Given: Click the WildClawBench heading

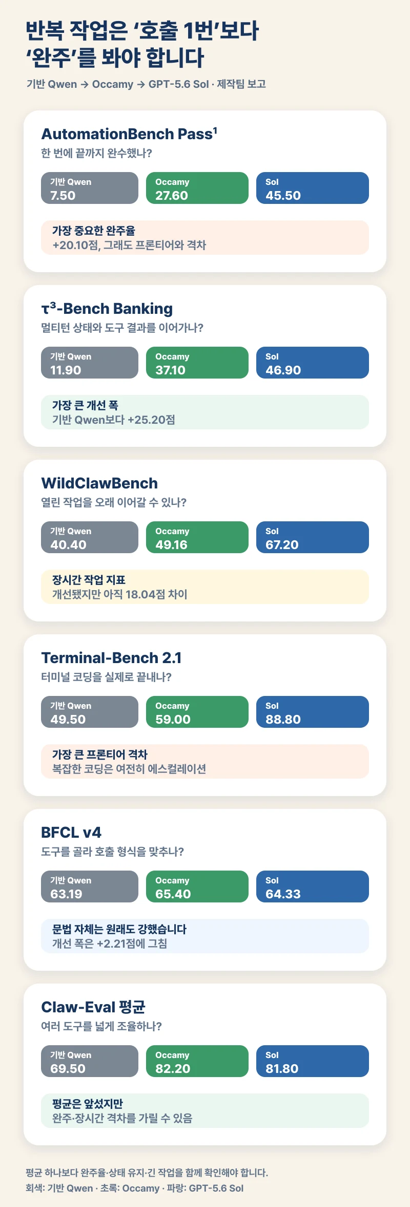Looking at the screenshot, I should [99, 483].
